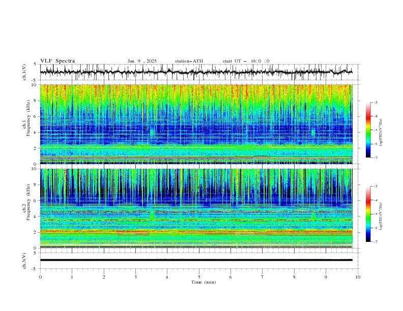Click the ch.3 flat waveform trace

pos(196,260)
